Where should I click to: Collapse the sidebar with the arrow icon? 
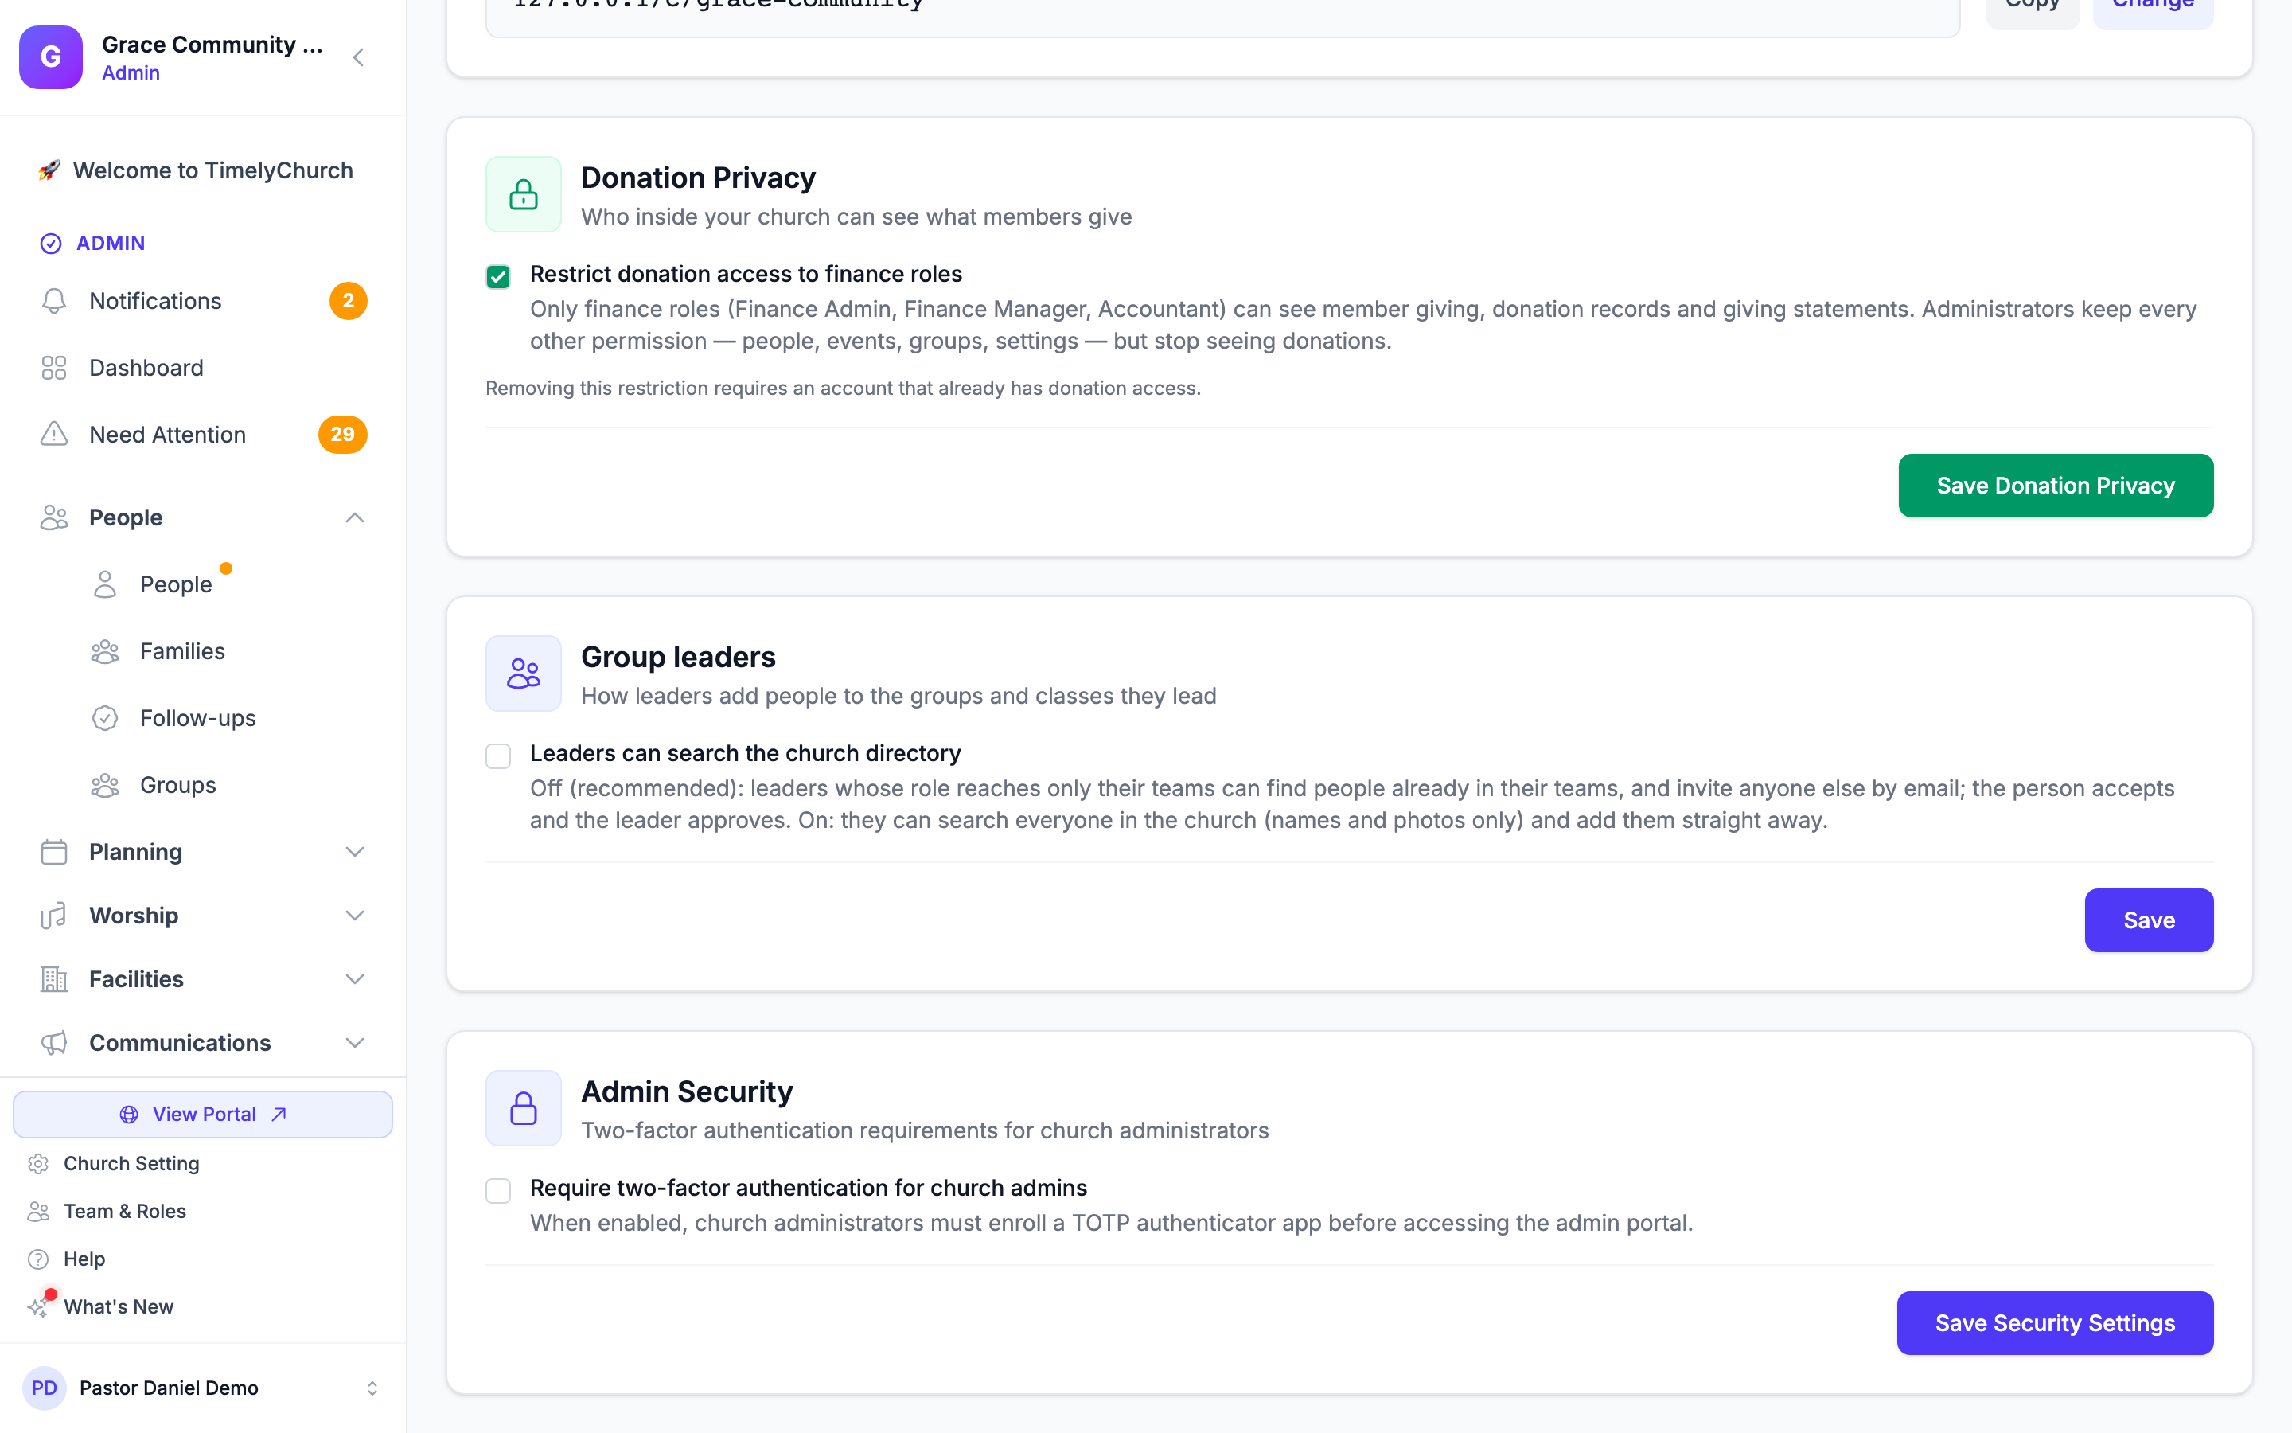(358, 58)
